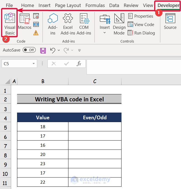Confirm formula entry with checkmark

pyautogui.click(x=66, y=64)
